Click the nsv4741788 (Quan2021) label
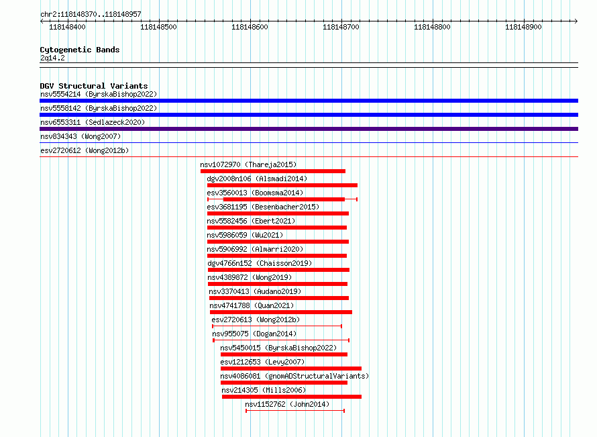The width and height of the screenshot is (597, 437). [x=252, y=305]
